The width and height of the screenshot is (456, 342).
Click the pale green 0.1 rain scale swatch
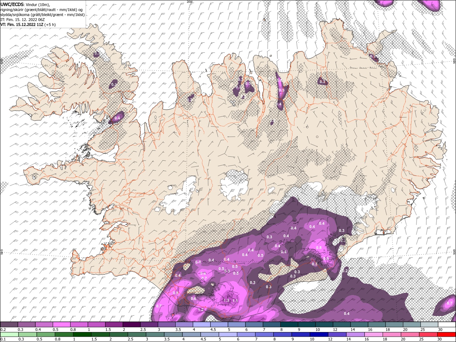(x=9, y=335)
